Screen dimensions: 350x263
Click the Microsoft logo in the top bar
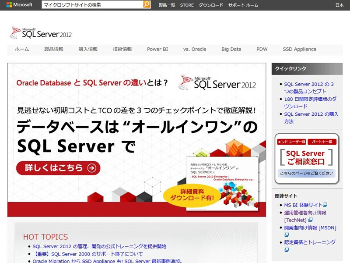tap(19, 5)
